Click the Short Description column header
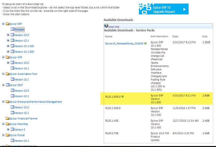 coord(159,37)
